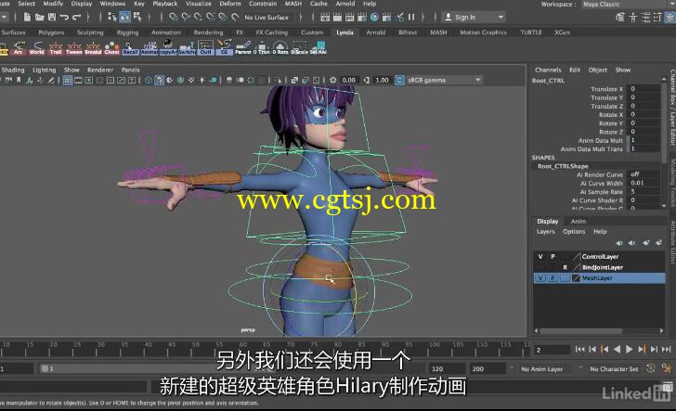Open the Channels menu in Channel Box
This screenshot has height=411, width=676.
548,70
